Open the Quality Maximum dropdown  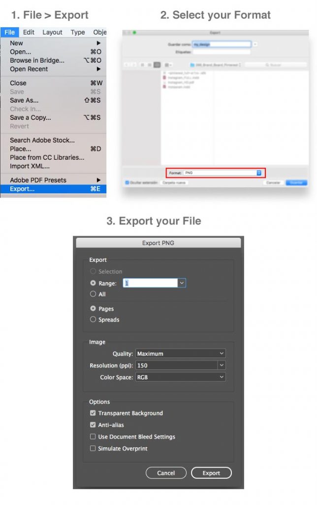(x=180, y=353)
